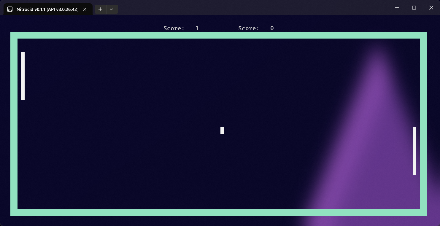This screenshot has width=440, height=226.
Task: Open a new terminal tab
Action: pyautogui.click(x=100, y=9)
